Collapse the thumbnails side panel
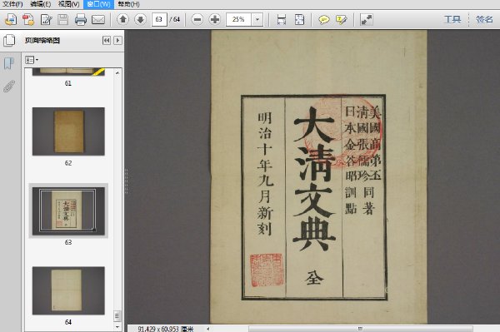The height and width of the screenshot is (332, 500). (107, 41)
